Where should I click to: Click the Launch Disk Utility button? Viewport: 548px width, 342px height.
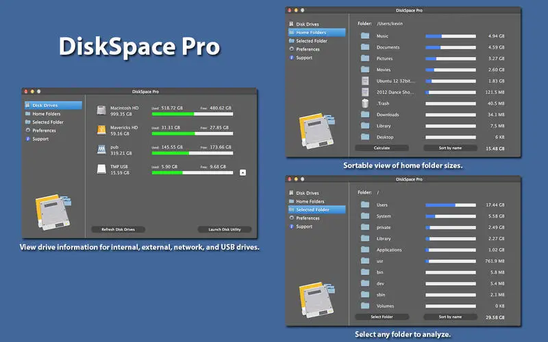(225, 229)
